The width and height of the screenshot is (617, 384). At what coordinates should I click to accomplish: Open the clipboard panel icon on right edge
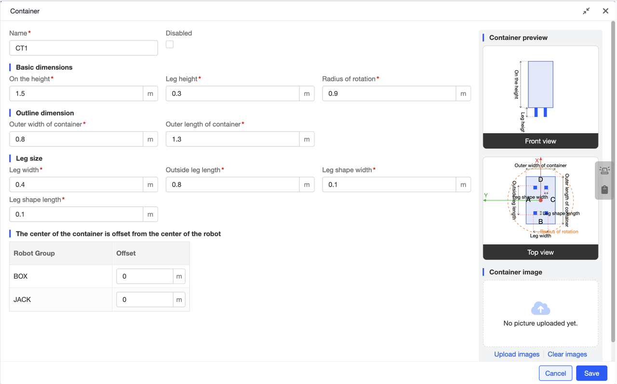coord(604,190)
